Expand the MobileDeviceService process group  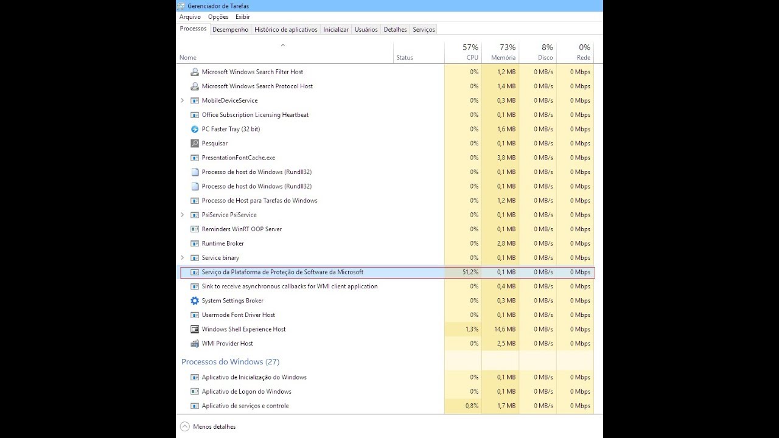(x=183, y=100)
